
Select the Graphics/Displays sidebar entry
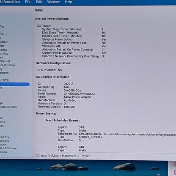click(x=8, y=65)
